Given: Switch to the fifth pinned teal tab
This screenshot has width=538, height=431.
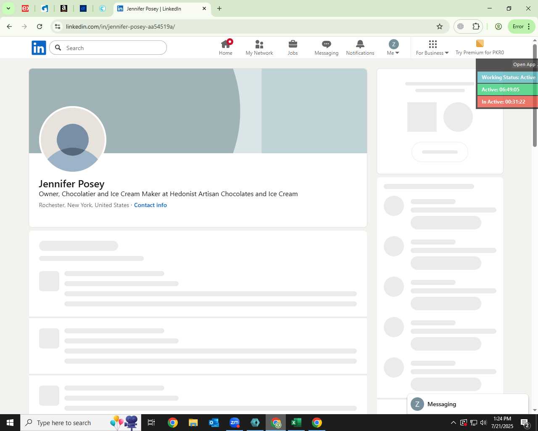Looking at the screenshot, I should (103, 8).
